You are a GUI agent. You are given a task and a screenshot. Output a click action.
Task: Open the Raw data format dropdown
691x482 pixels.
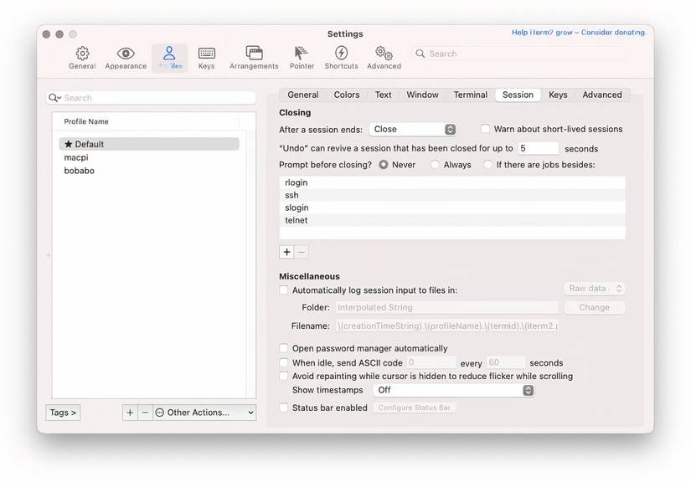595,288
